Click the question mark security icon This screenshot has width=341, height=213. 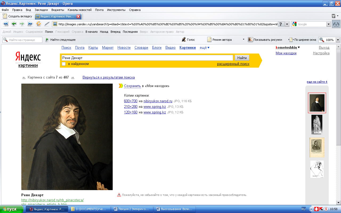coord(281,24)
